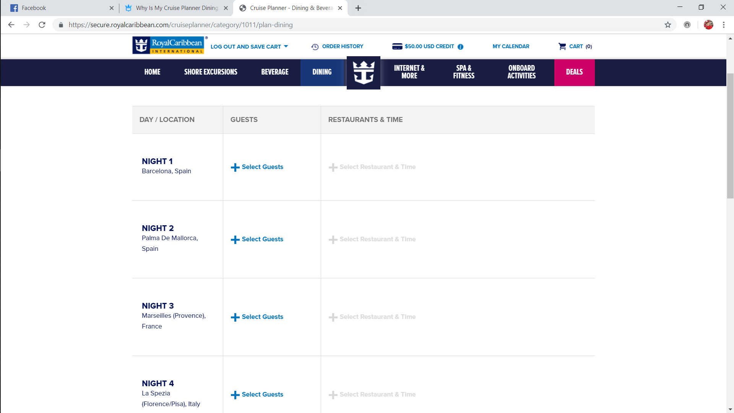Close the Cruise Planner Dining tab
This screenshot has width=734, height=413.
[x=340, y=8]
